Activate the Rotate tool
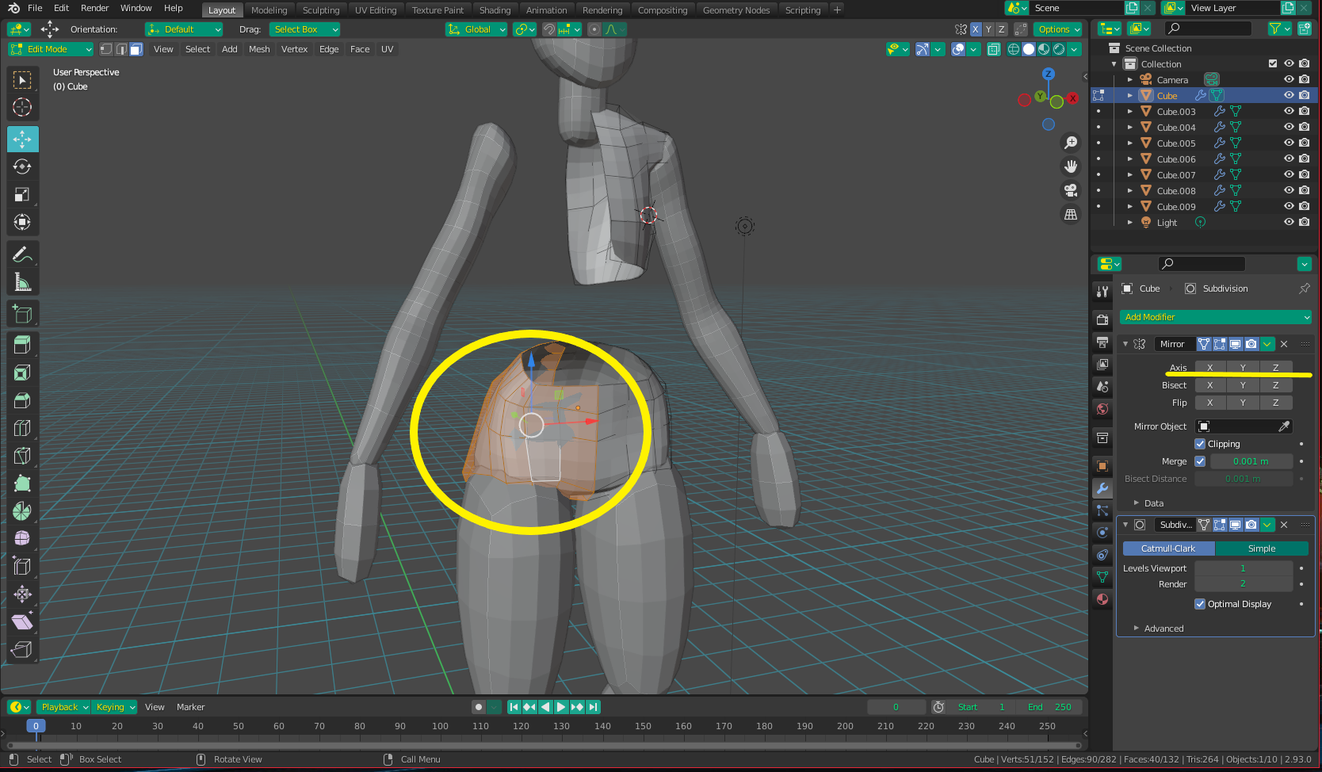Image resolution: width=1322 pixels, height=772 pixels. tap(22, 166)
